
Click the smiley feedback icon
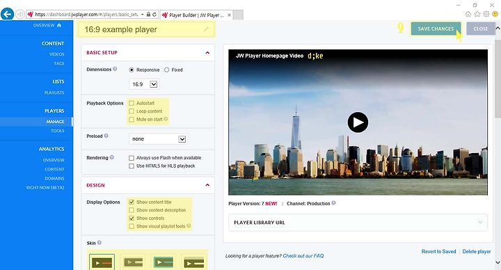495,14
